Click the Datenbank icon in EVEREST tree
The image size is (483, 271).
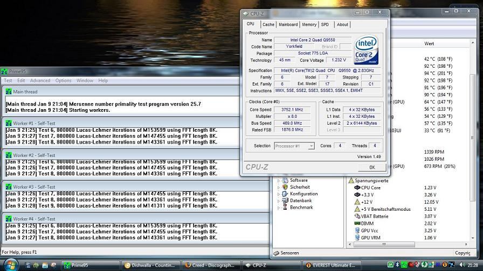285,201
